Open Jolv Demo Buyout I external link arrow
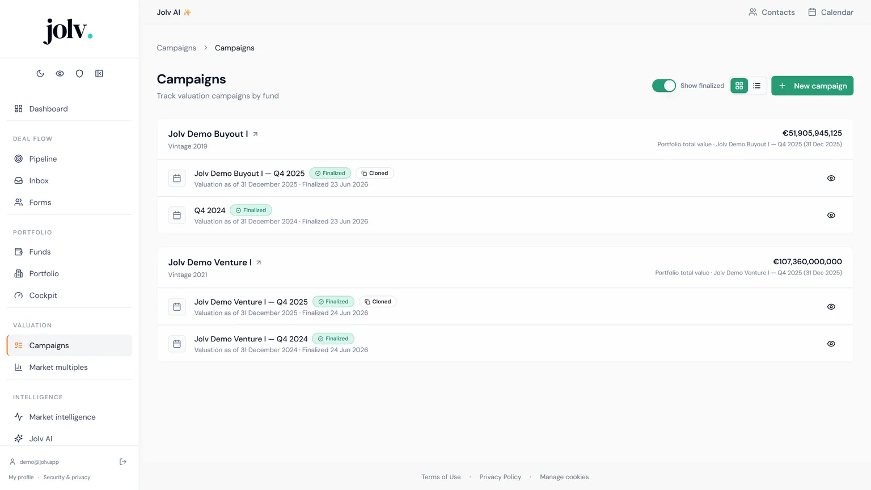Image resolution: width=871 pixels, height=490 pixels. [255, 134]
